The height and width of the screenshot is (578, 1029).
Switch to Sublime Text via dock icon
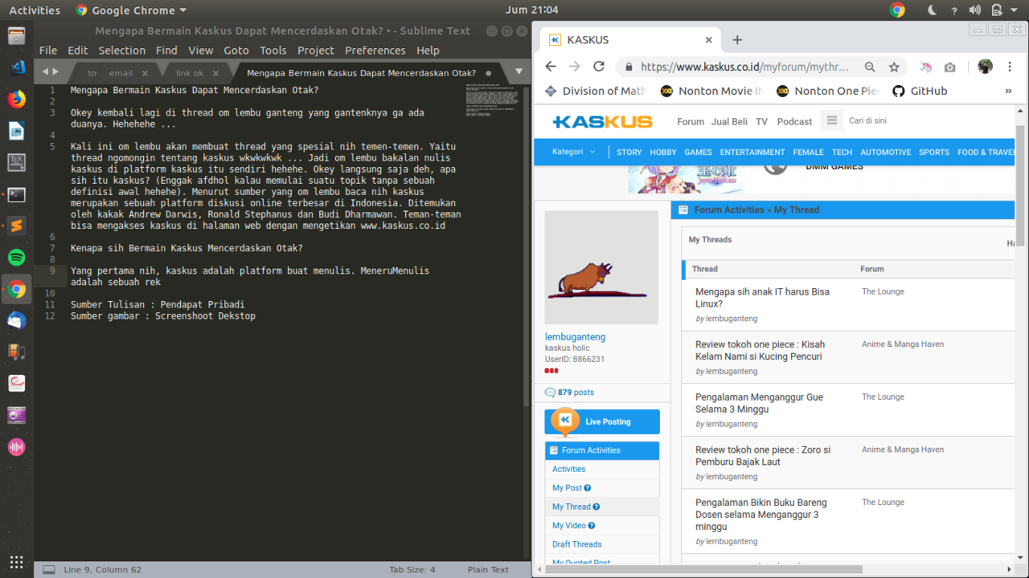click(x=17, y=226)
